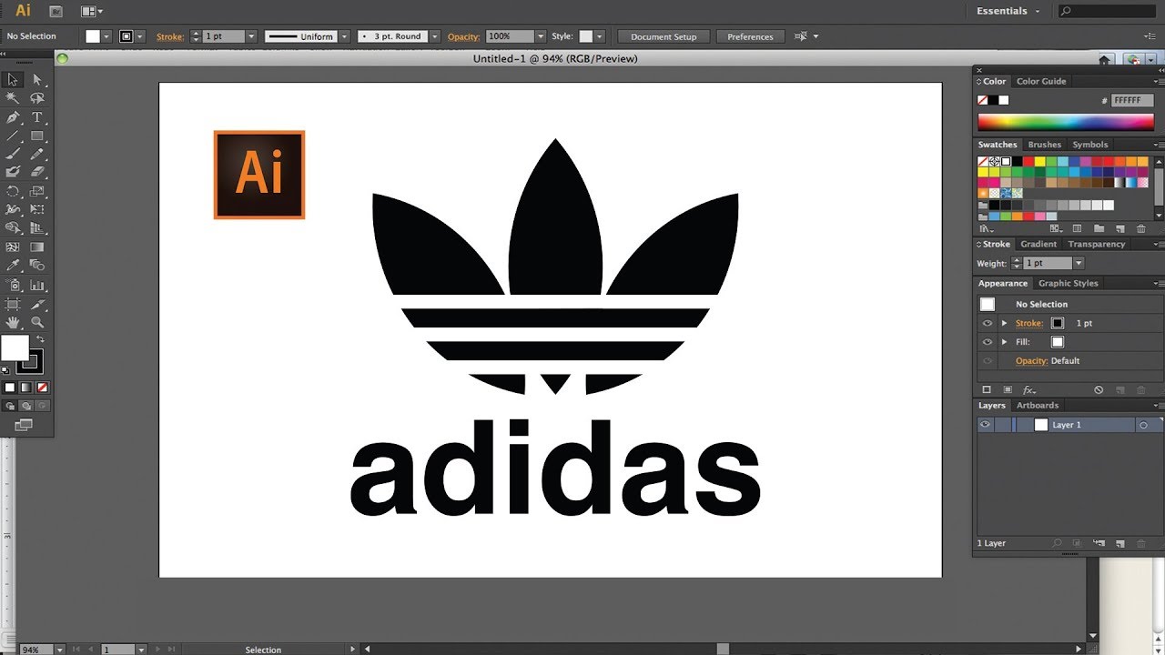
Task: Toggle visibility eye of Layer 1
Action: point(985,425)
